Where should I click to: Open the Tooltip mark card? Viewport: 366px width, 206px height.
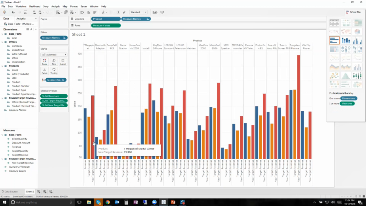tap(54, 71)
